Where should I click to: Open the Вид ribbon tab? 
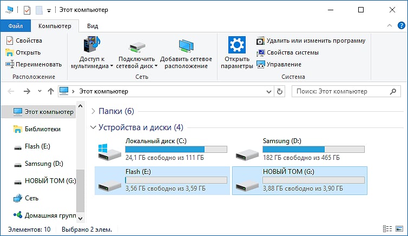(93, 26)
